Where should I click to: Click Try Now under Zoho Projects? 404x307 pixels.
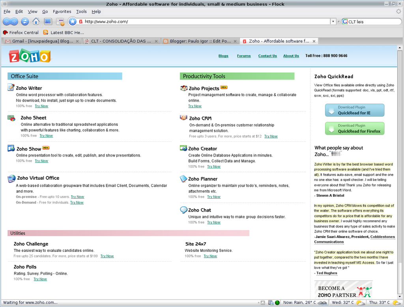(195, 106)
